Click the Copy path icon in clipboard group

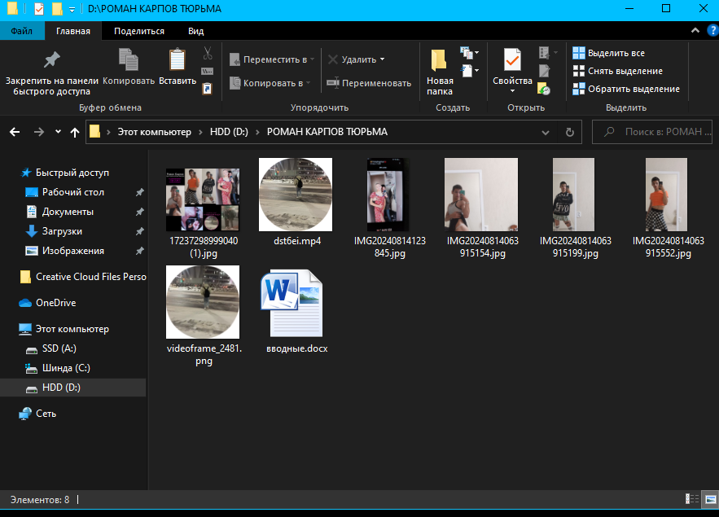pyautogui.click(x=208, y=71)
